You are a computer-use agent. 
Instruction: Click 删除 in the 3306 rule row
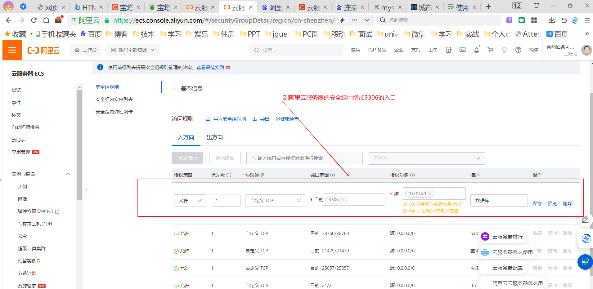pyautogui.click(x=567, y=204)
